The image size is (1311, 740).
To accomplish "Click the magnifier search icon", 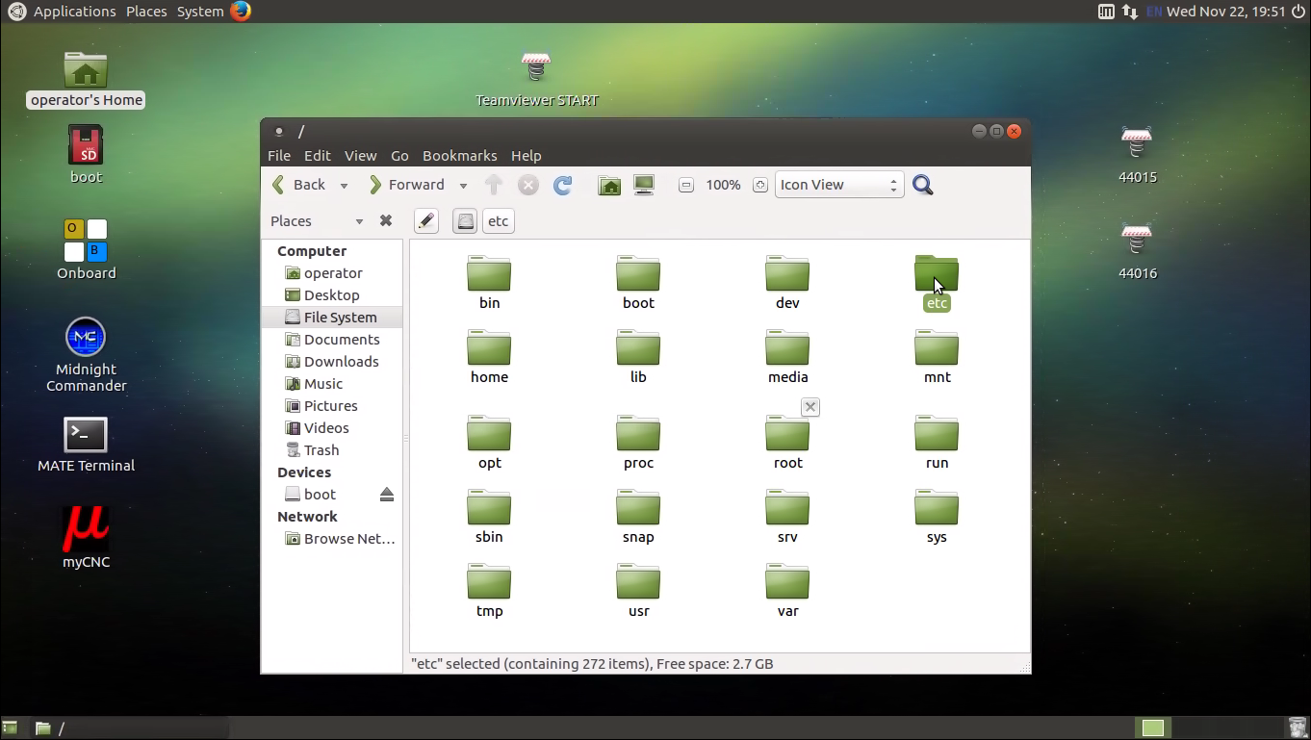I will pos(922,185).
